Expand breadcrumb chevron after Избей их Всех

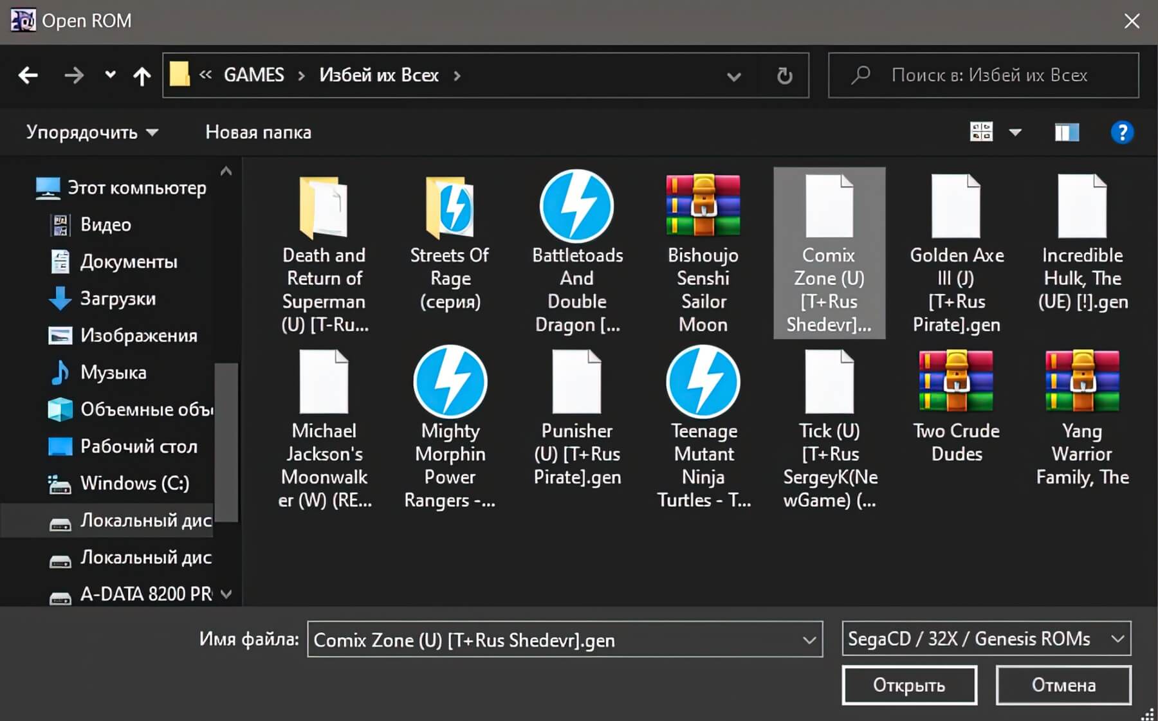pos(457,76)
